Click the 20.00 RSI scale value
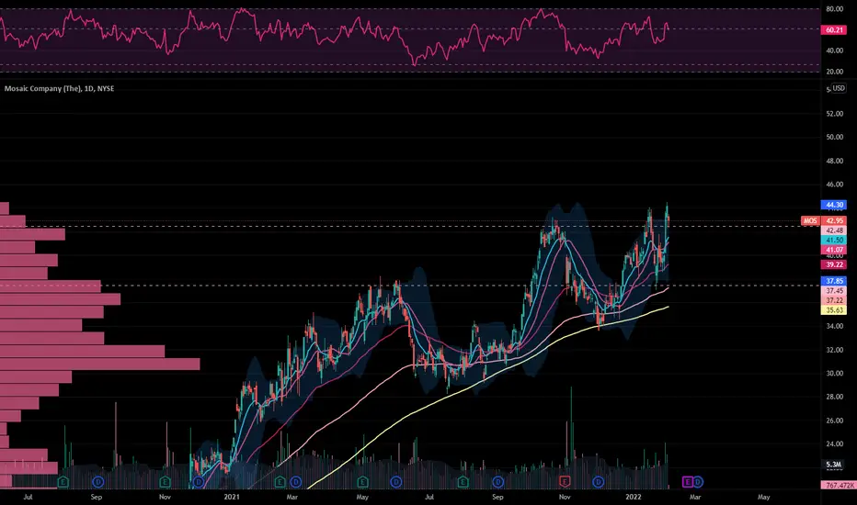Image resolution: width=857 pixels, height=505 pixels. pos(835,72)
